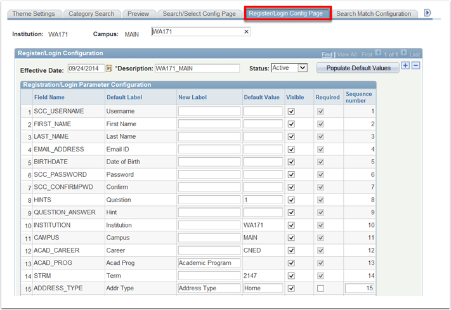Click New Label field containing Academic Program

pos(209,263)
